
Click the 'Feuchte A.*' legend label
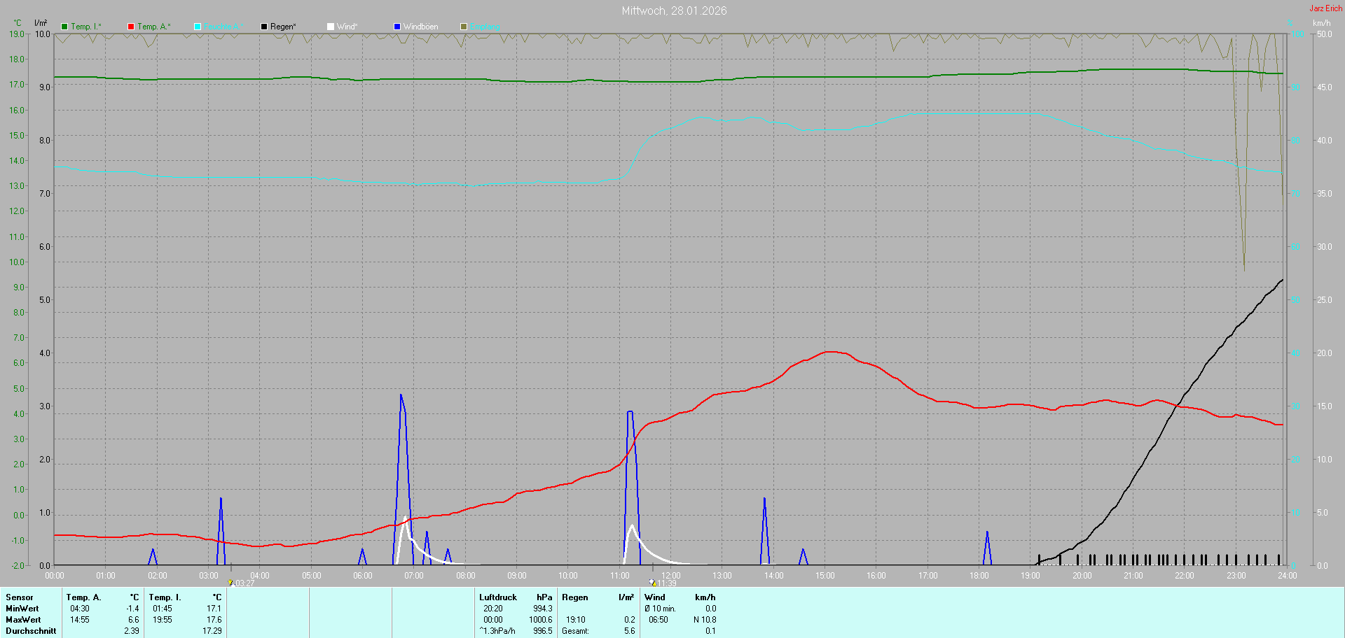click(224, 27)
